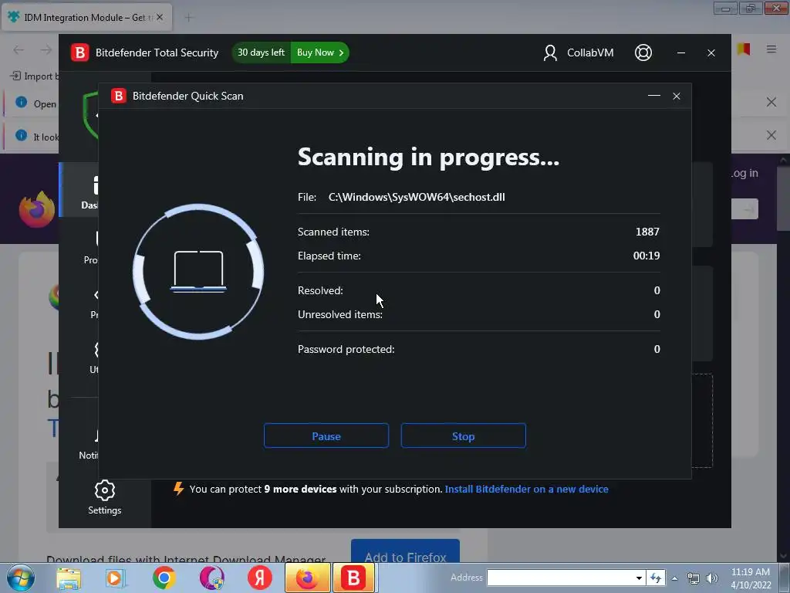The height and width of the screenshot is (593, 790).
Task: Pause the Bitdefender Quick Scan
Action: click(x=326, y=435)
